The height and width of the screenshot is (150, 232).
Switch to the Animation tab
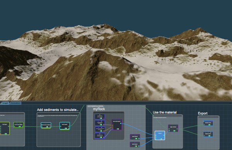coord(15,103)
